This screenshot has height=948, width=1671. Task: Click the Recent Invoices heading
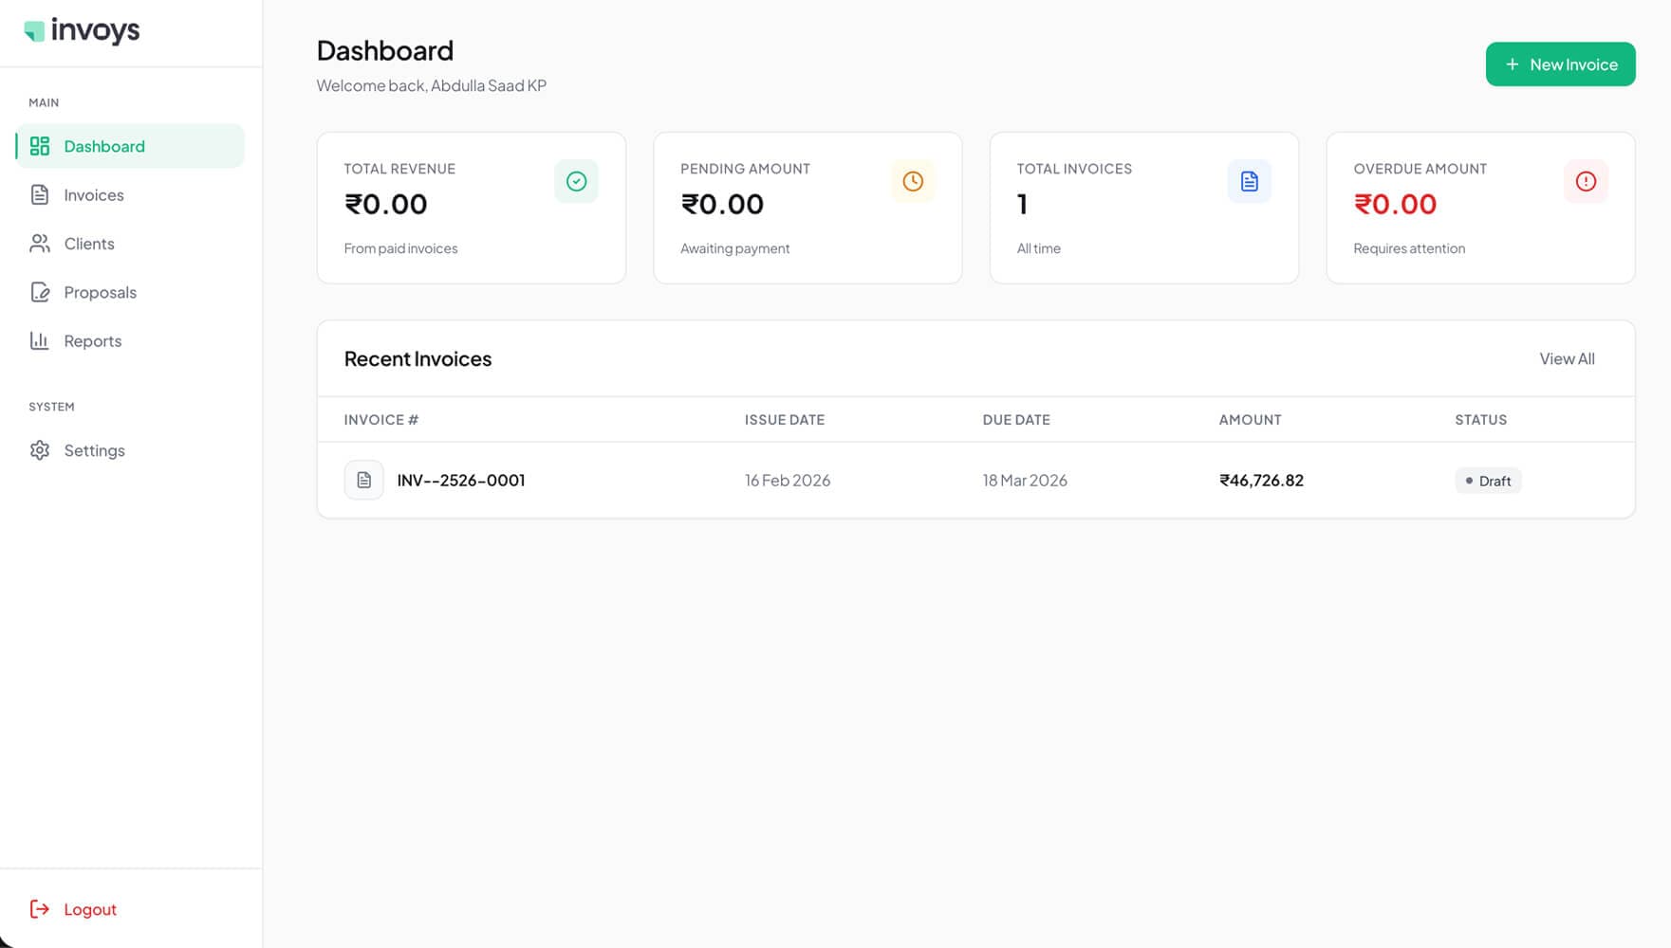click(x=418, y=358)
